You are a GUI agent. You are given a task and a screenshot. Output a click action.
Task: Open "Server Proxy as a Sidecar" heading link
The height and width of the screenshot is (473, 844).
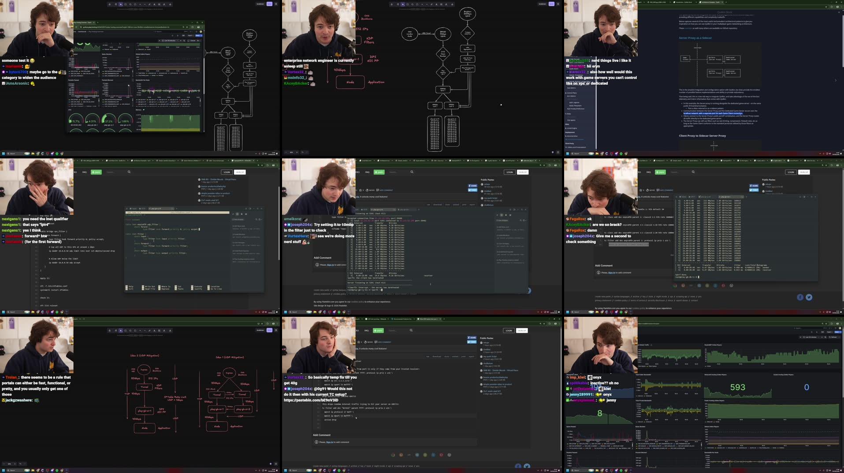[x=695, y=38]
